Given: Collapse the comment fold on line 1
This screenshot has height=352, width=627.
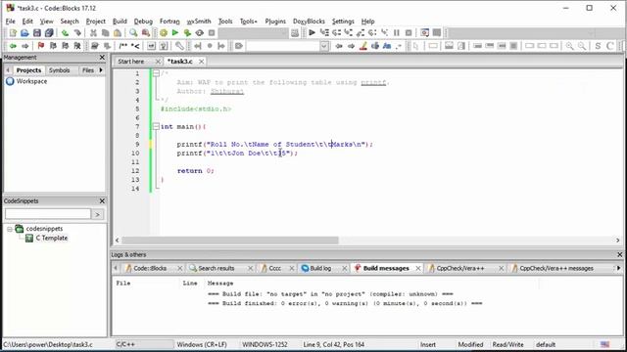Looking at the screenshot, I should [x=156, y=73].
